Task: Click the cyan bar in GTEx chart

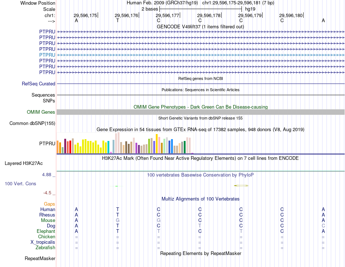Action: click(x=108, y=147)
